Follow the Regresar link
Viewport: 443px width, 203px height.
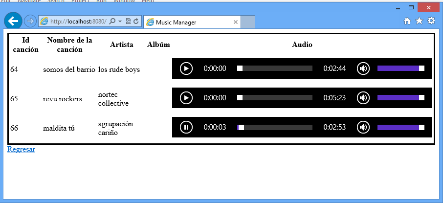pyautogui.click(x=21, y=149)
